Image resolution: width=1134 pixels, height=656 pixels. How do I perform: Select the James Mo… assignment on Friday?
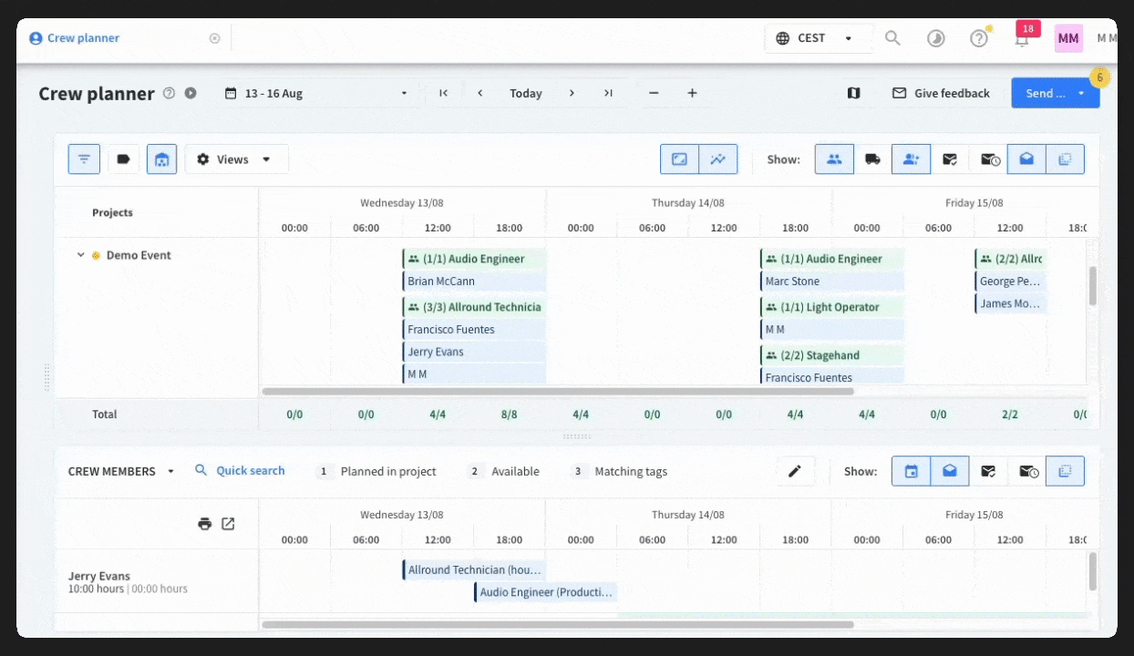(1010, 303)
